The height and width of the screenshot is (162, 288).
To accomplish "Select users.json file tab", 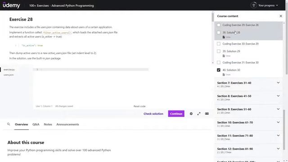I will pos(9,75).
